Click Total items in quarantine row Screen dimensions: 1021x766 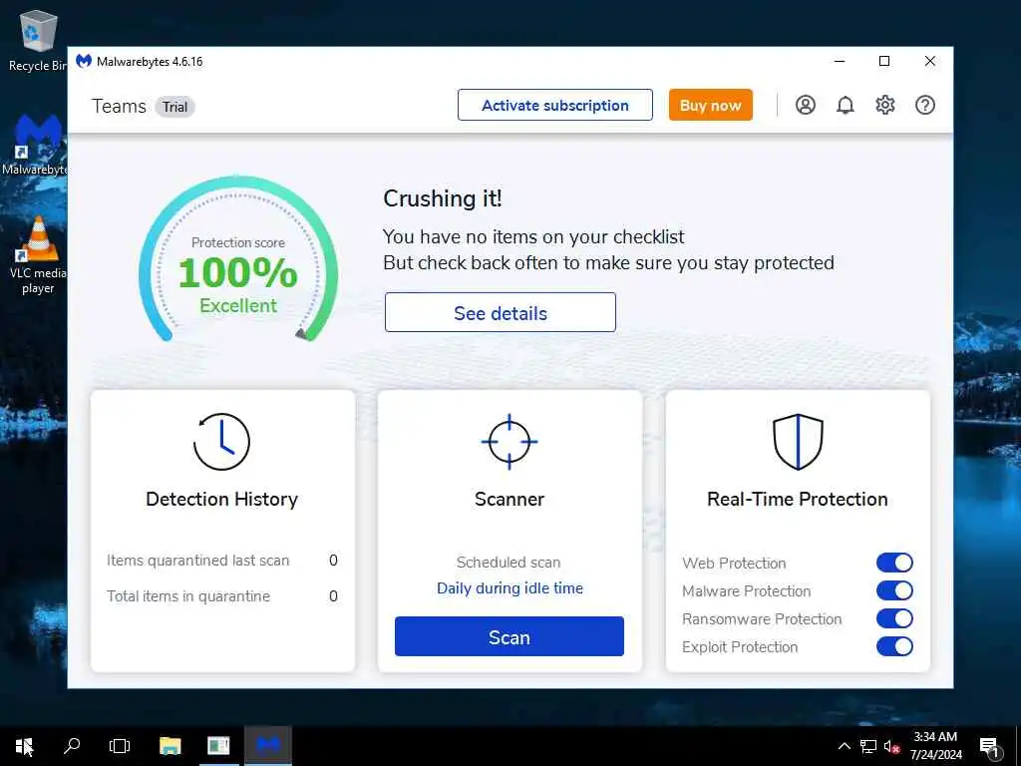click(222, 596)
